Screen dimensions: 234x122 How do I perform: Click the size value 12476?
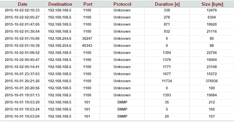(212, 10)
